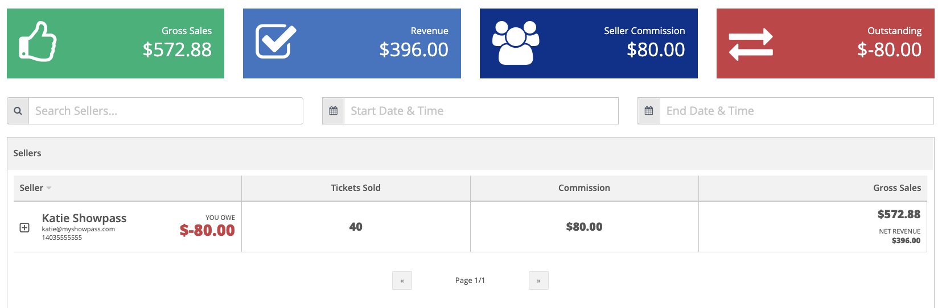Click the Tickets Sold column header
The width and height of the screenshot is (942, 308).
point(356,188)
